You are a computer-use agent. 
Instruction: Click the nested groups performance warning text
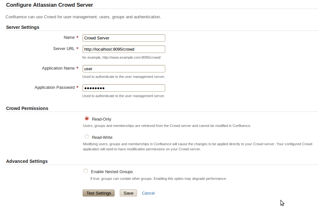(x=159, y=179)
